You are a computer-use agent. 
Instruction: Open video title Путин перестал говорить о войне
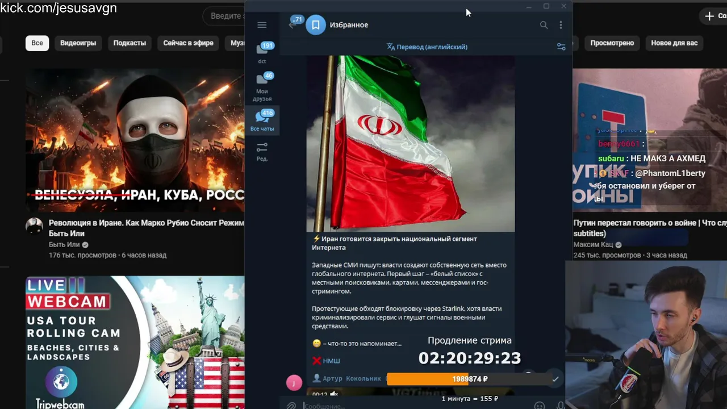tap(650, 228)
